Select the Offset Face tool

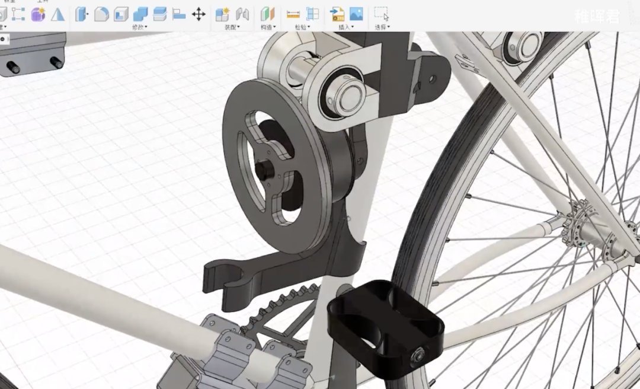pyautogui.click(x=159, y=14)
